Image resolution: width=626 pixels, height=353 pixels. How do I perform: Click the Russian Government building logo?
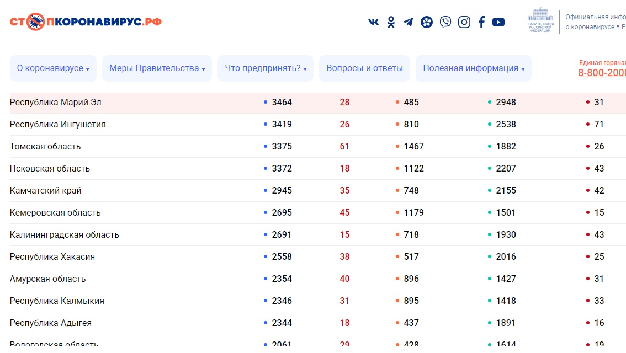tap(540, 21)
